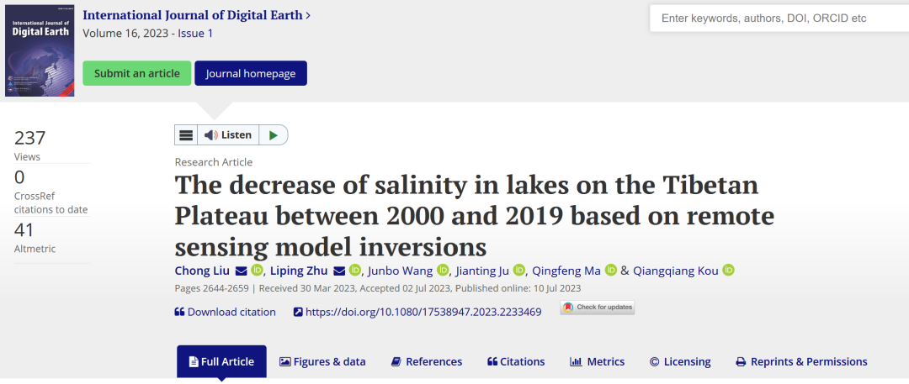
Task: Open Chong Liu's ORCID icon
Action: click(x=258, y=271)
